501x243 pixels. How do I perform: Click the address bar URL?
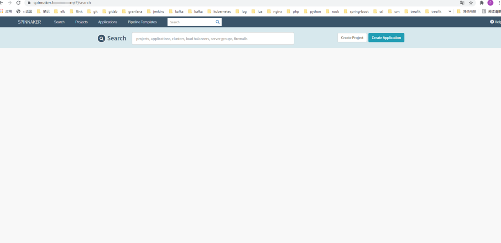[63, 3]
